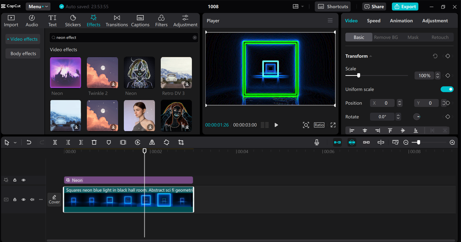Download the Retro DV 3 effect

pyautogui.click(x=187, y=84)
